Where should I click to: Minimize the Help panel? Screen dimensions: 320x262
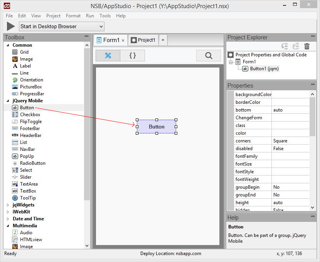pos(313,216)
